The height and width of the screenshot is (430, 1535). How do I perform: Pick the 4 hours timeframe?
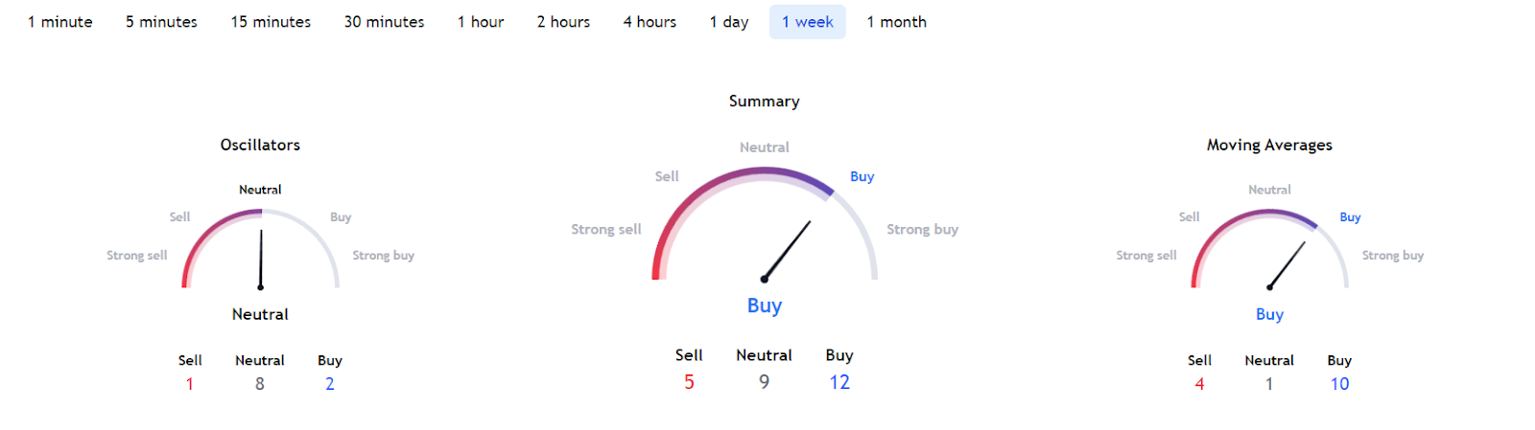point(649,22)
